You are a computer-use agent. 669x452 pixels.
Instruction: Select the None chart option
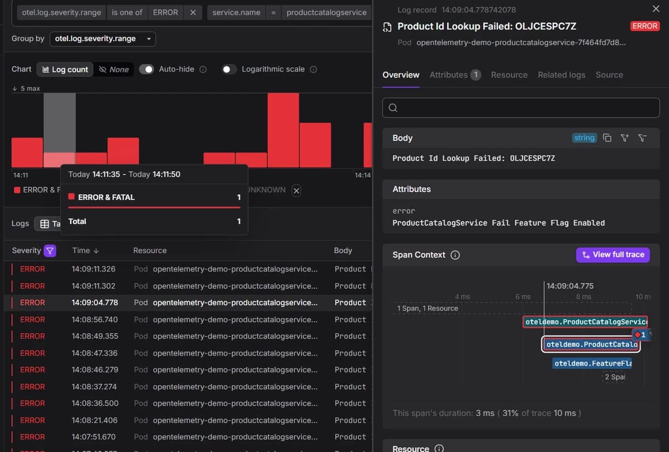(114, 70)
